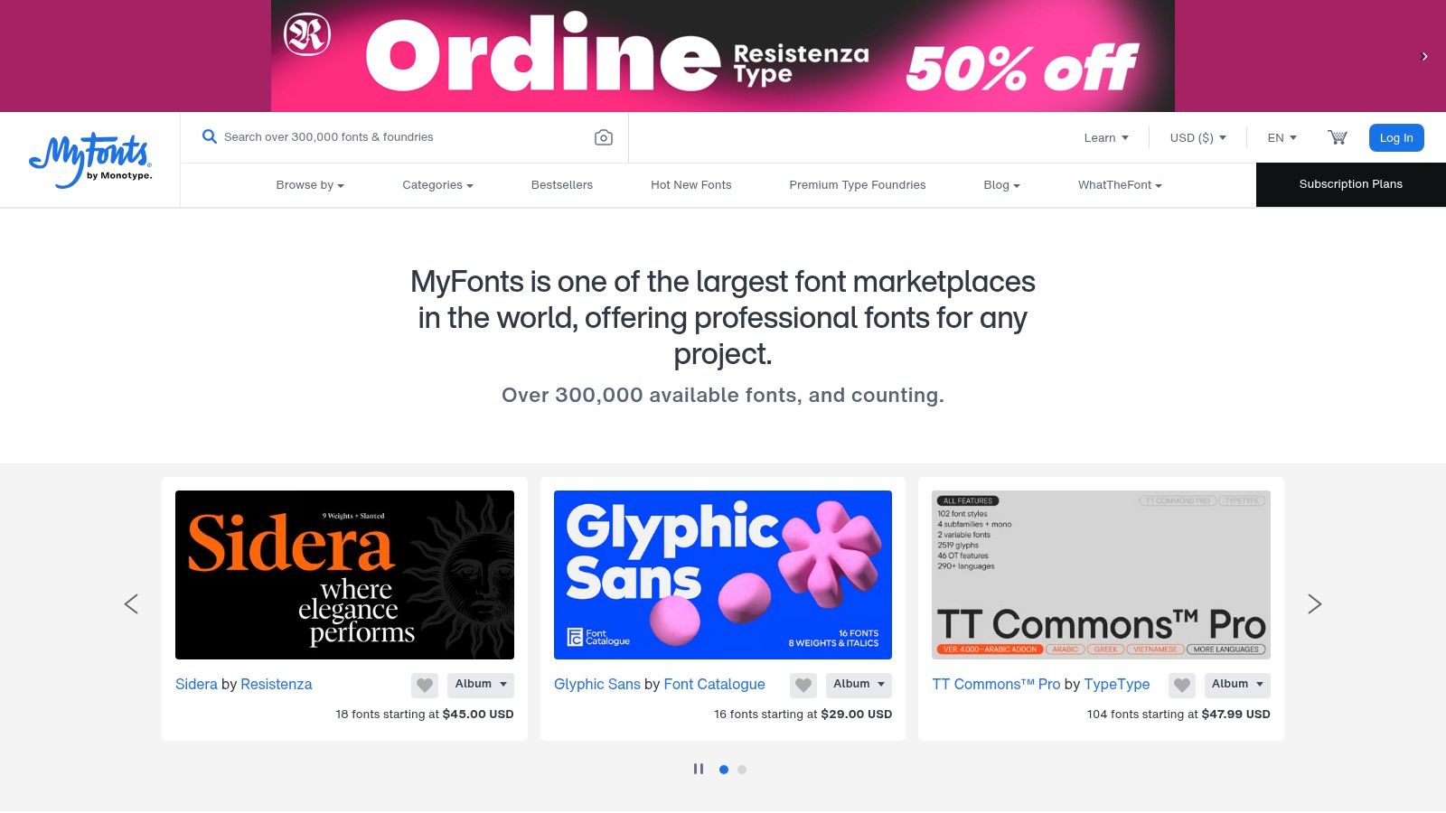Open the Learn dropdown
Screen dimensions: 1446x813
tap(1105, 137)
